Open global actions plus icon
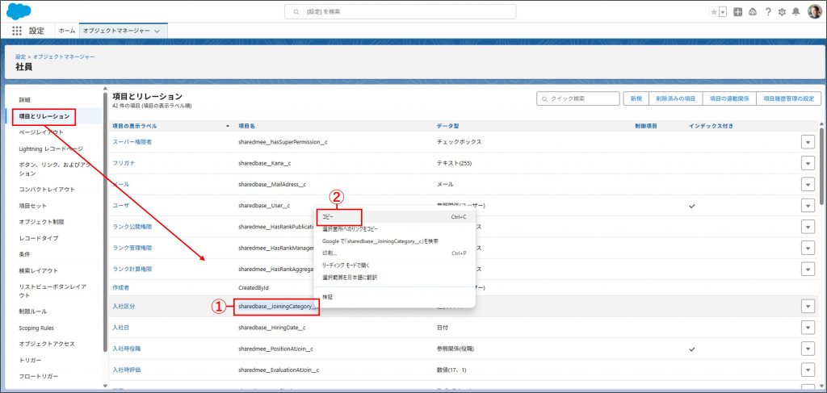827x393 pixels. click(737, 11)
